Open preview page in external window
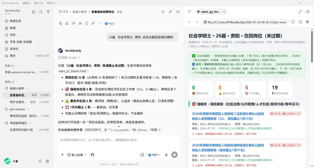 point(300,22)
